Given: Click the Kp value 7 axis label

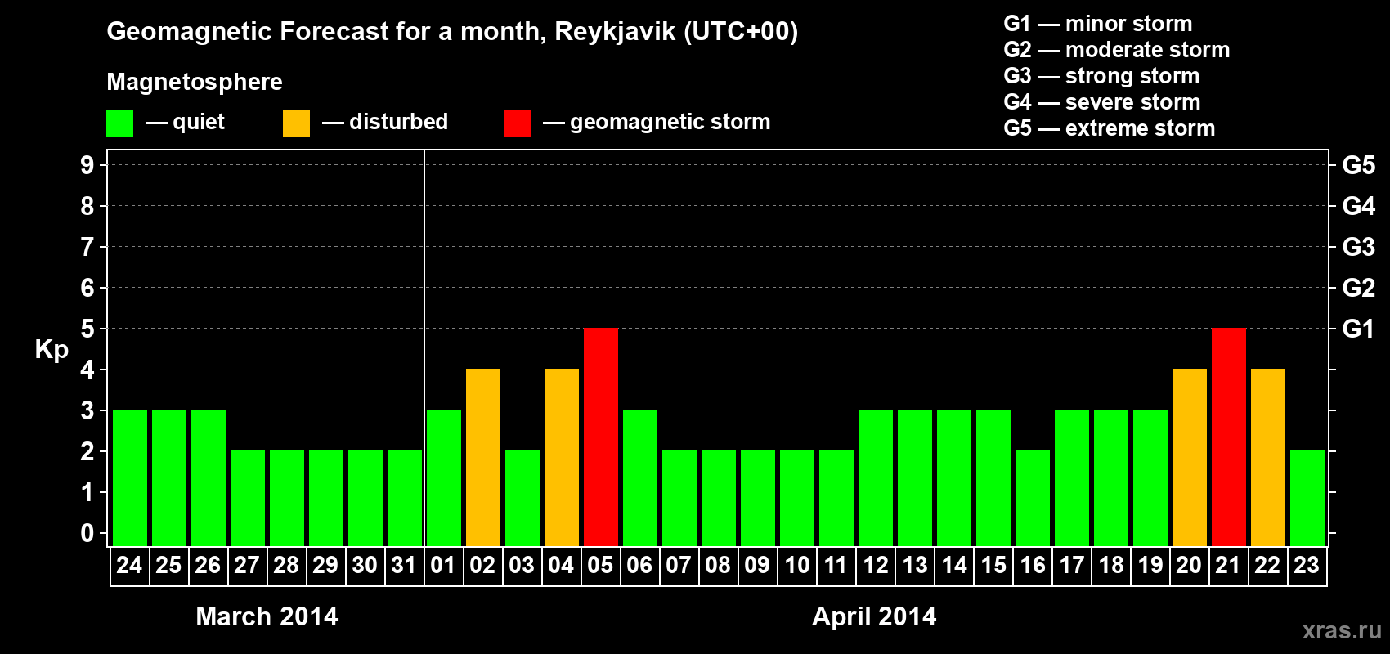Looking at the screenshot, I should (87, 247).
